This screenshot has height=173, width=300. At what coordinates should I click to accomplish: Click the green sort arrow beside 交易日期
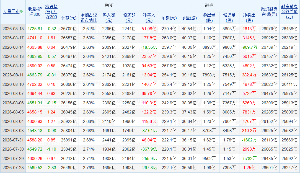(22, 11)
